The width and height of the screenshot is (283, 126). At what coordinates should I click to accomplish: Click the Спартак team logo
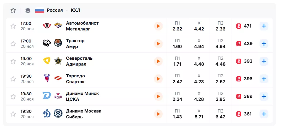[58, 79]
